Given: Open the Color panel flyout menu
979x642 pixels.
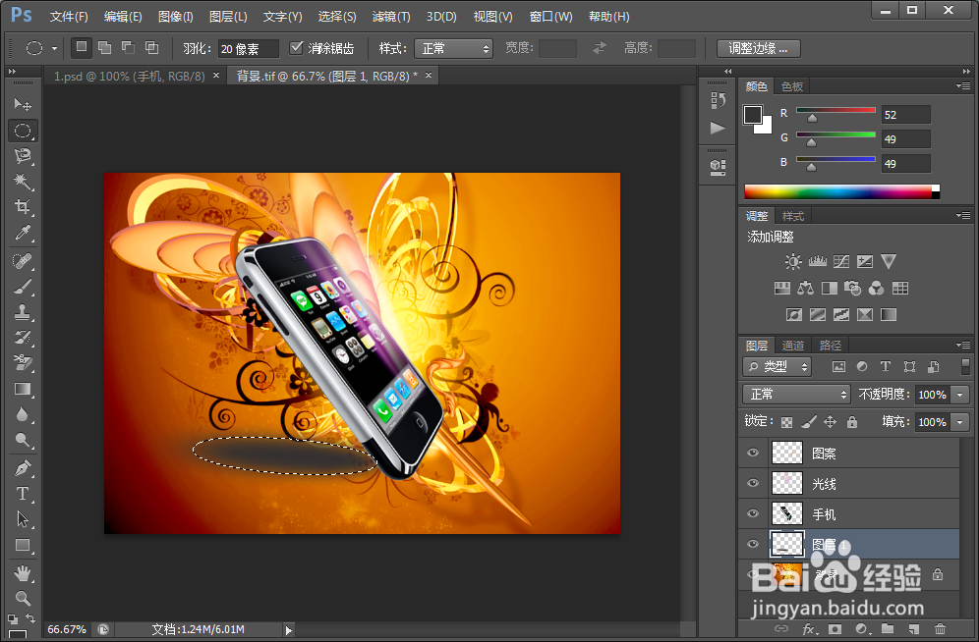Looking at the screenshot, I should coord(963,86).
